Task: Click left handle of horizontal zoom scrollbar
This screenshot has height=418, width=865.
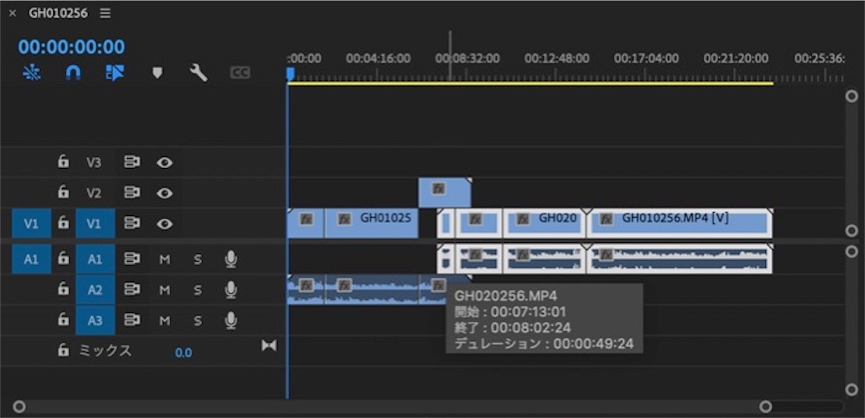Action: tap(19, 407)
